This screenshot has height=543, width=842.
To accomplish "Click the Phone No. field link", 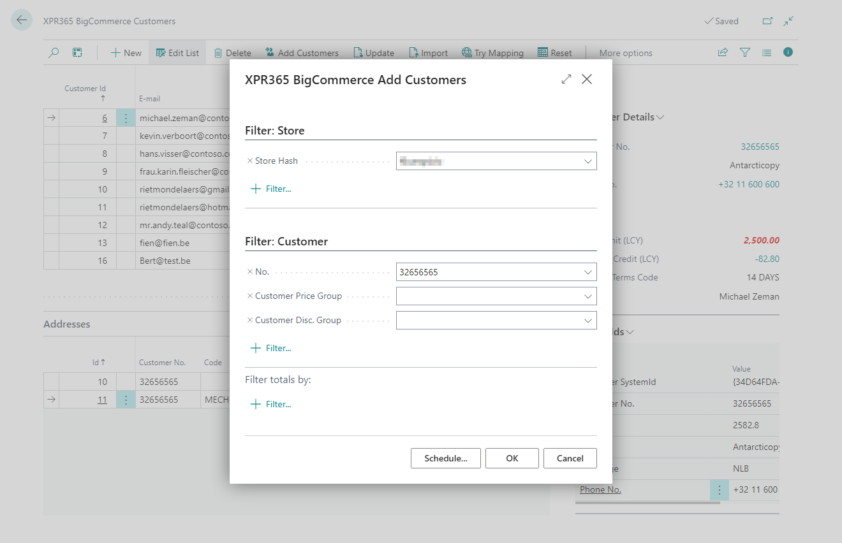I will (x=600, y=489).
